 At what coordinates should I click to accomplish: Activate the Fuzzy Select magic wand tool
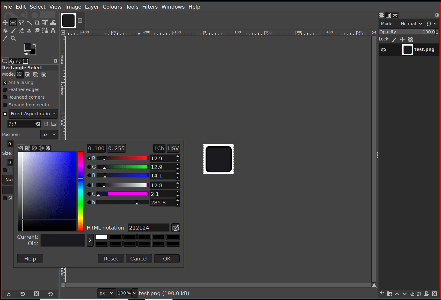(29, 22)
